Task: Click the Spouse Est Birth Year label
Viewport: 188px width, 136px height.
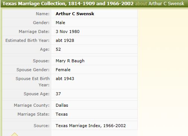Action: point(32,82)
